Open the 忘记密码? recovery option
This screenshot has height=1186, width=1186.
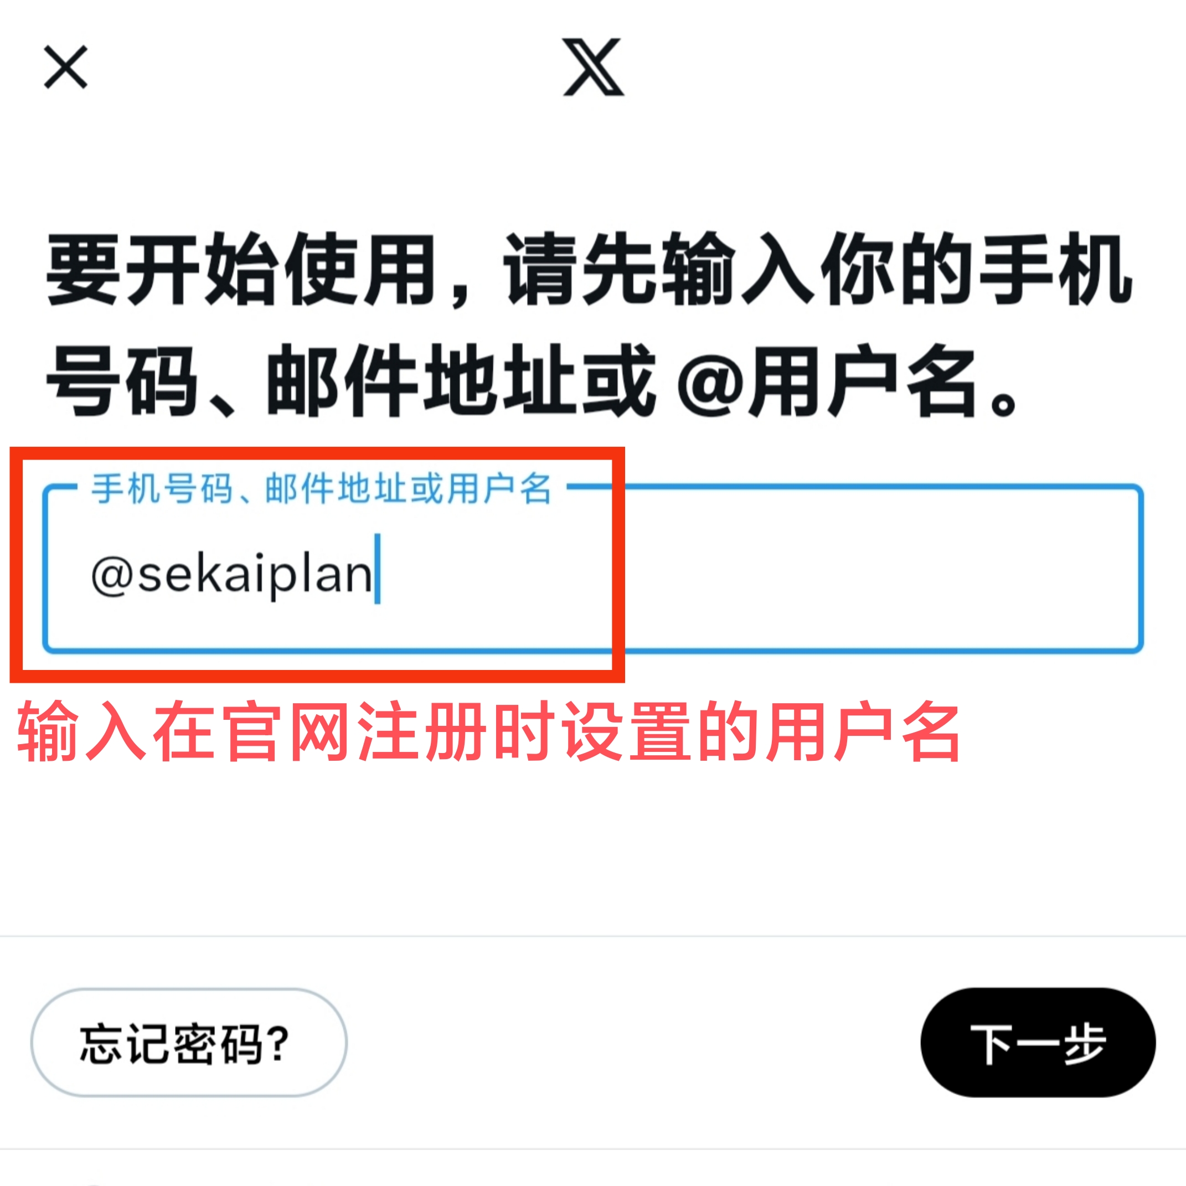pos(189,1043)
